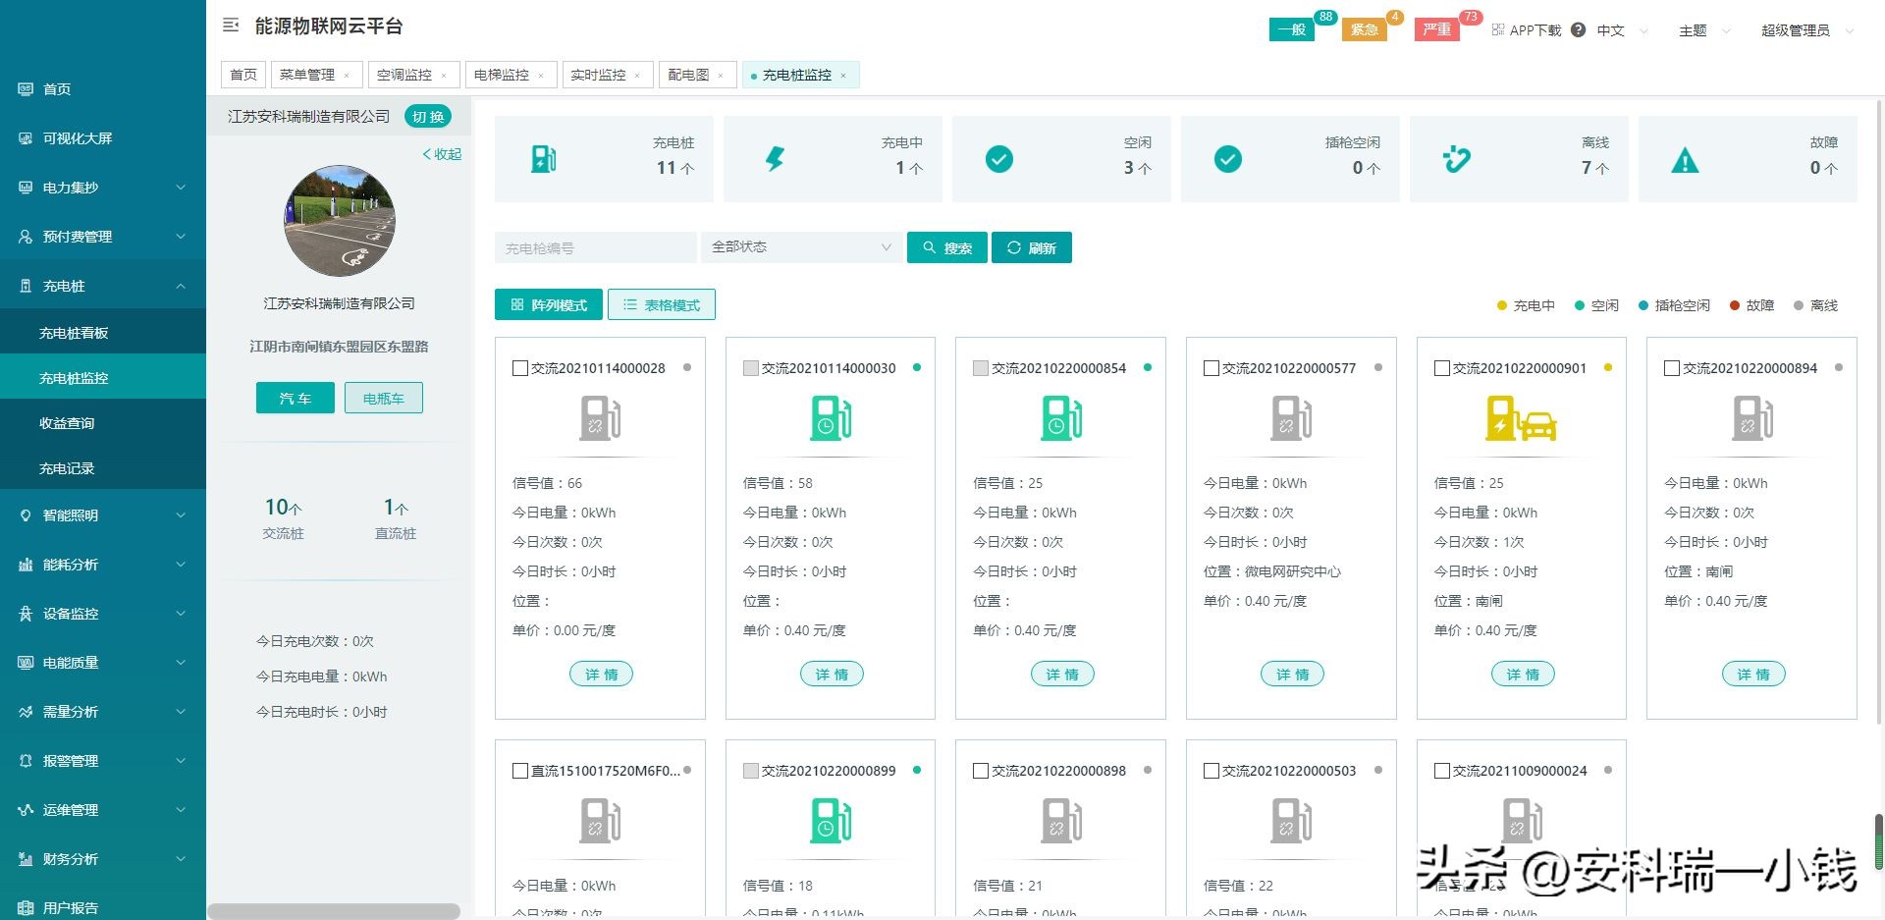Select the 电力集抄 sidebar icon
The width and height of the screenshot is (1885, 920).
click(x=25, y=188)
